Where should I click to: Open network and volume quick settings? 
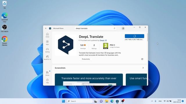tap(167, 101)
